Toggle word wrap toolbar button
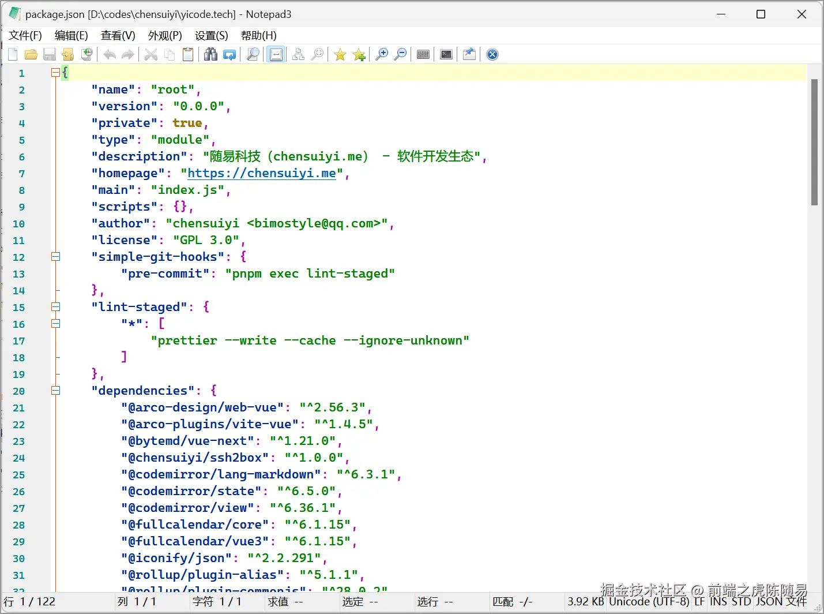The width and height of the screenshot is (824, 614). 276,54
